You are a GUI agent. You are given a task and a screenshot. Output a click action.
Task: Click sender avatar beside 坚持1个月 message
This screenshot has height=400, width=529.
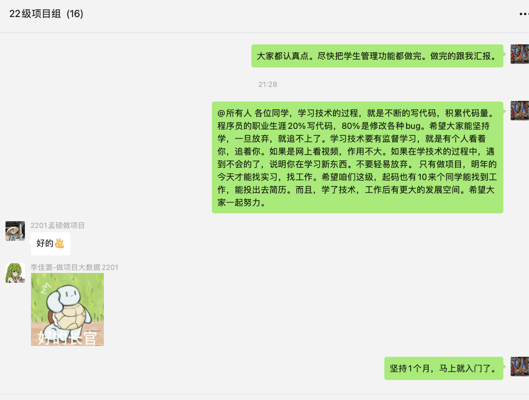click(520, 367)
